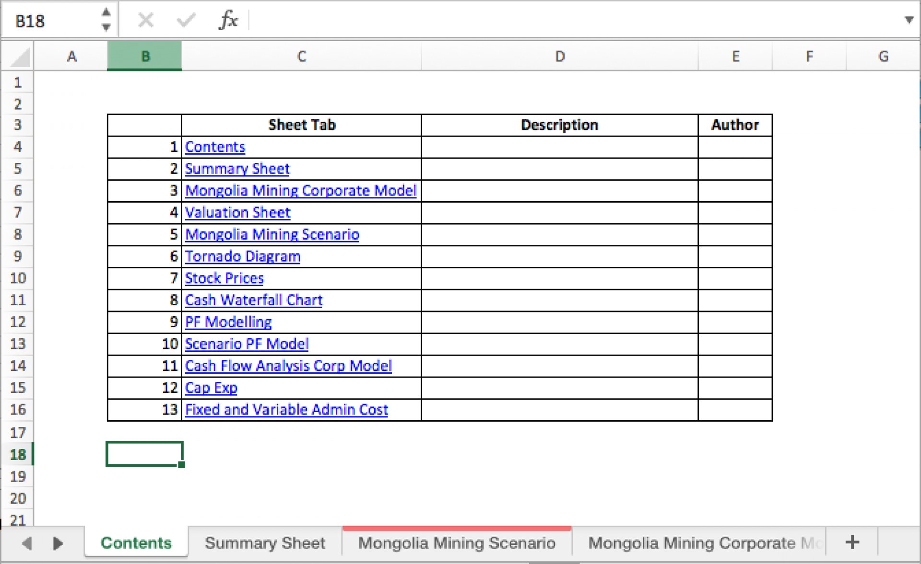Select column C header
Viewport: 921px width, 564px height.
click(301, 56)
